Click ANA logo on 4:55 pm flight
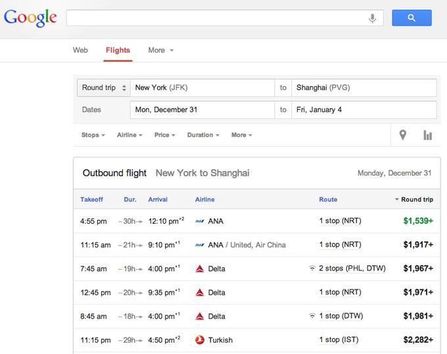Screen dimensions: 447x354 200,221
